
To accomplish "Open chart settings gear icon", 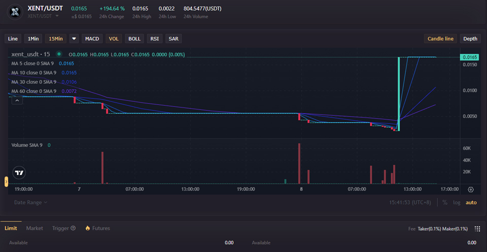I will point(471,190).
